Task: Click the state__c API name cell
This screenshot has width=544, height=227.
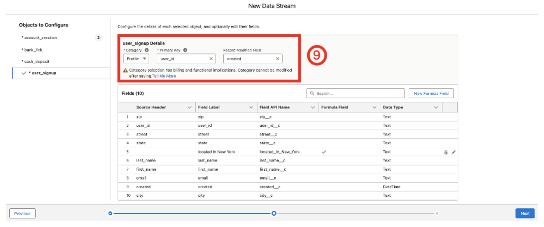Action: pyautogui.click(x=267, y=143)
